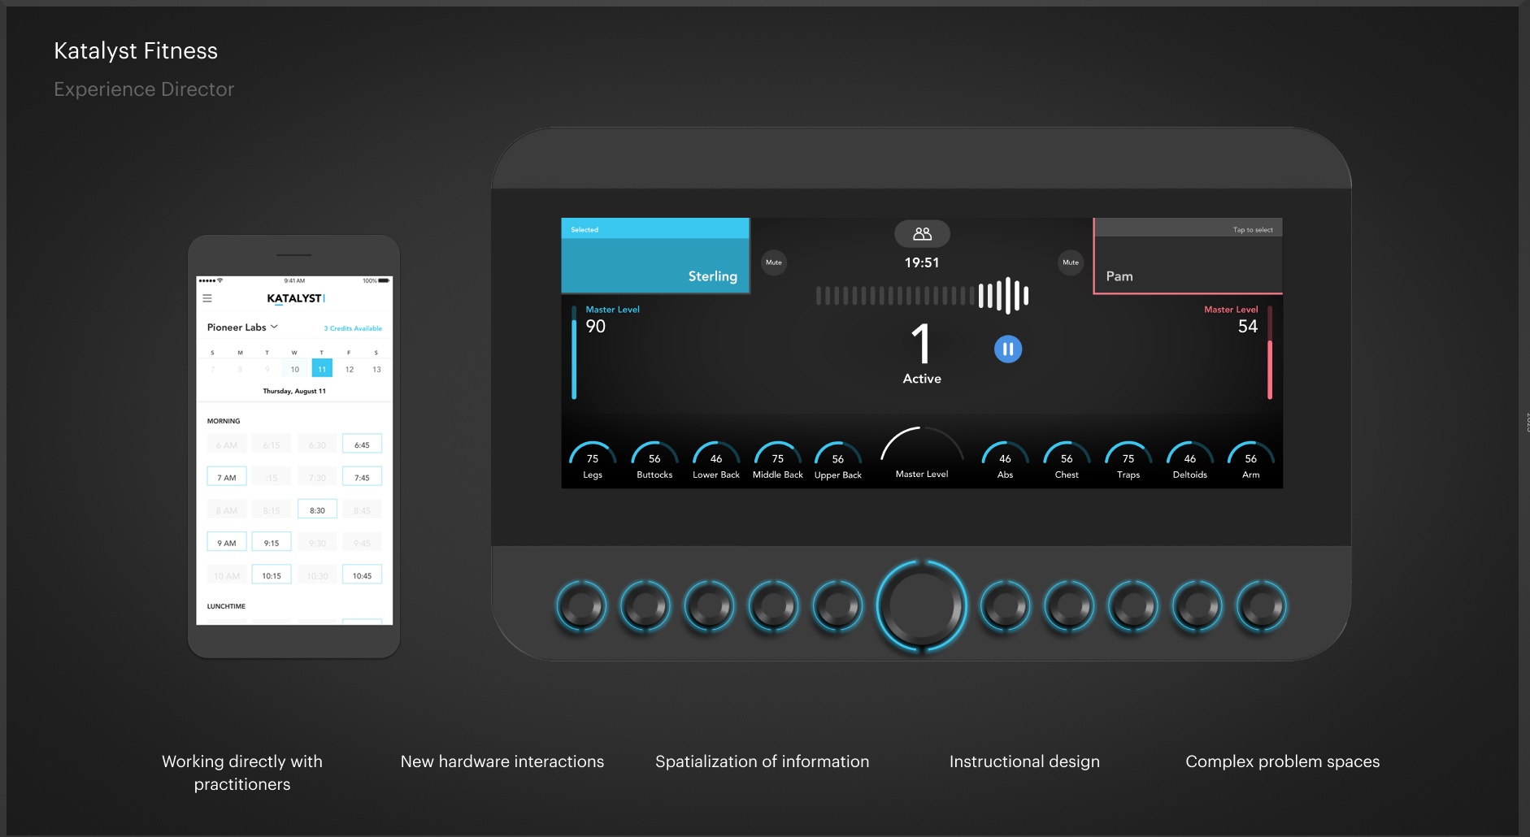The height and width of the screenshot is (837, 1530).
Task: Click the "Spatialization of information" caption
Action: (x=763, y=761)
